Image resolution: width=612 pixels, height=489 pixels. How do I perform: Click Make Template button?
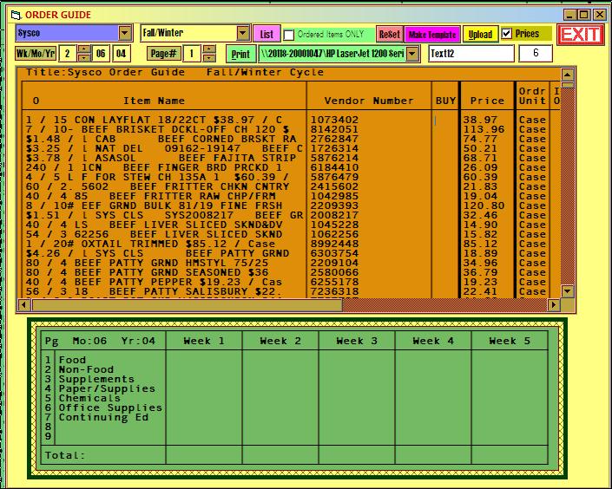(432, 35)
